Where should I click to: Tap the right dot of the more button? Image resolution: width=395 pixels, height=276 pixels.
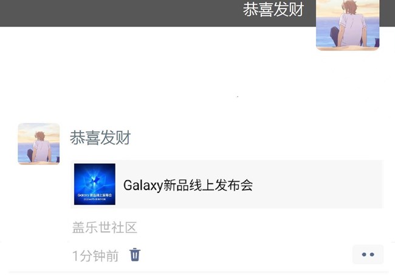[x=372, y=254]
